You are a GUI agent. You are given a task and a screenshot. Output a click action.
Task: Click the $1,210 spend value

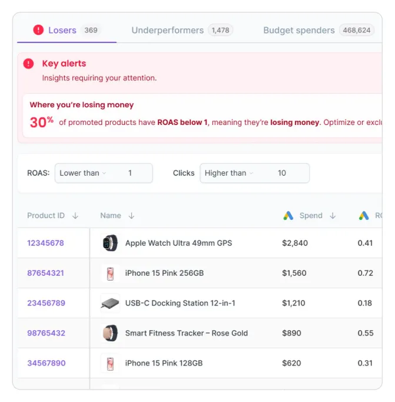294,303
